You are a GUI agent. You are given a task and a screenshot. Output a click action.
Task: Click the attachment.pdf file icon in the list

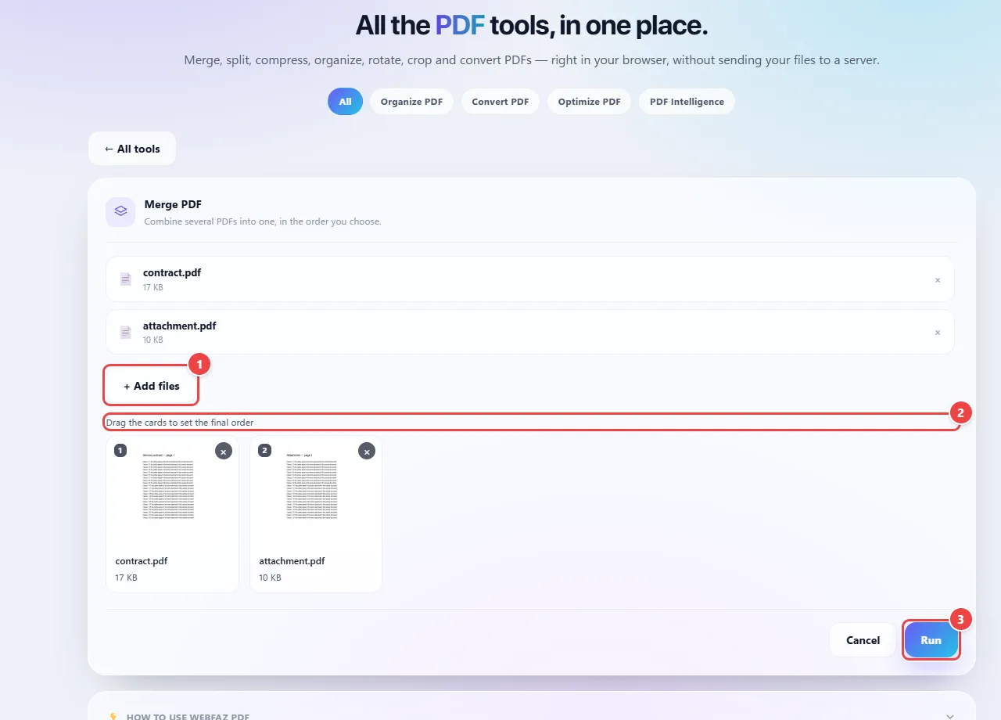tap(125, 333)
